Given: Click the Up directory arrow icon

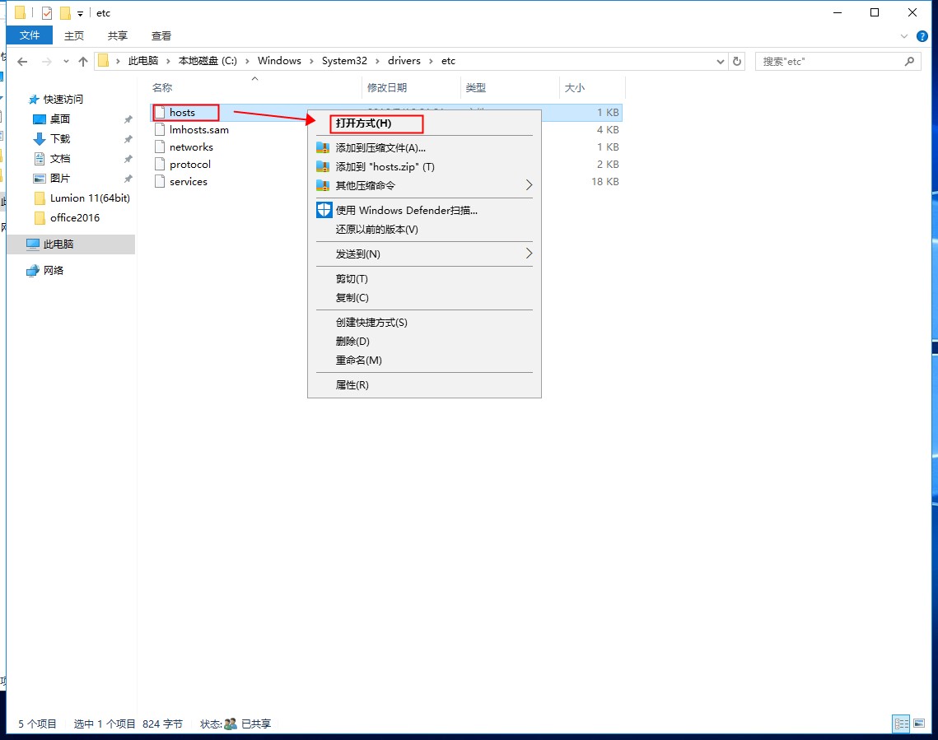Looking at the screenshot, I should click(x=82, y=62).
